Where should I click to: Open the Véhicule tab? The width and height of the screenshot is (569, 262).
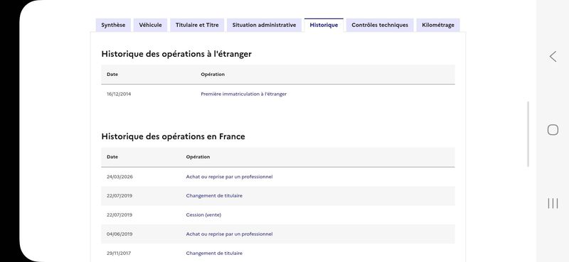click(150, 25)
